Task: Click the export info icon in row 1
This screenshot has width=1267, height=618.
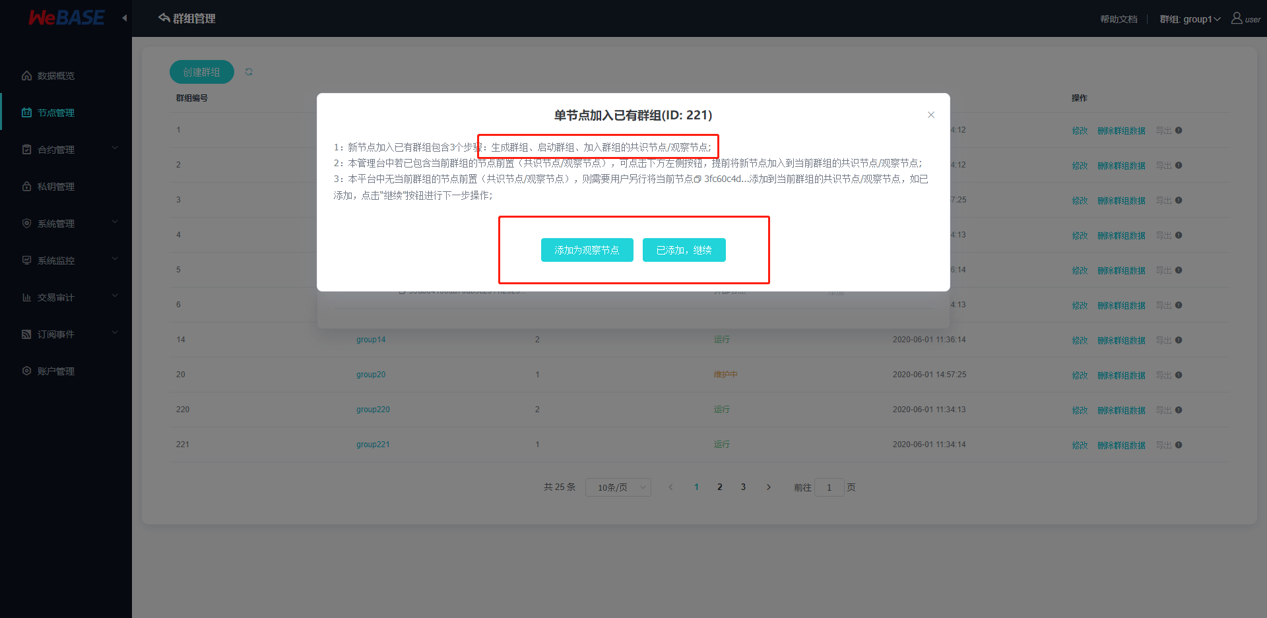Action: tap(1179, 130)
